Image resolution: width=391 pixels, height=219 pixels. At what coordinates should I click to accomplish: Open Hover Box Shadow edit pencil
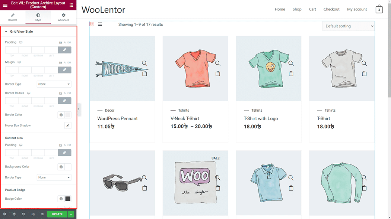click(68, 125)
